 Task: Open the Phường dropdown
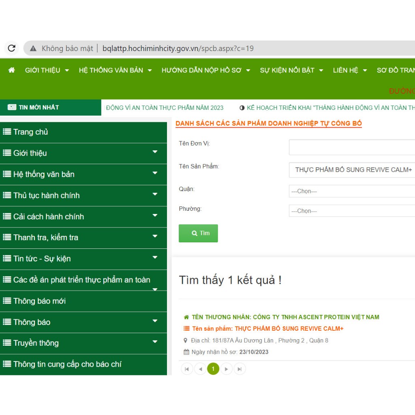click(352, 211)
